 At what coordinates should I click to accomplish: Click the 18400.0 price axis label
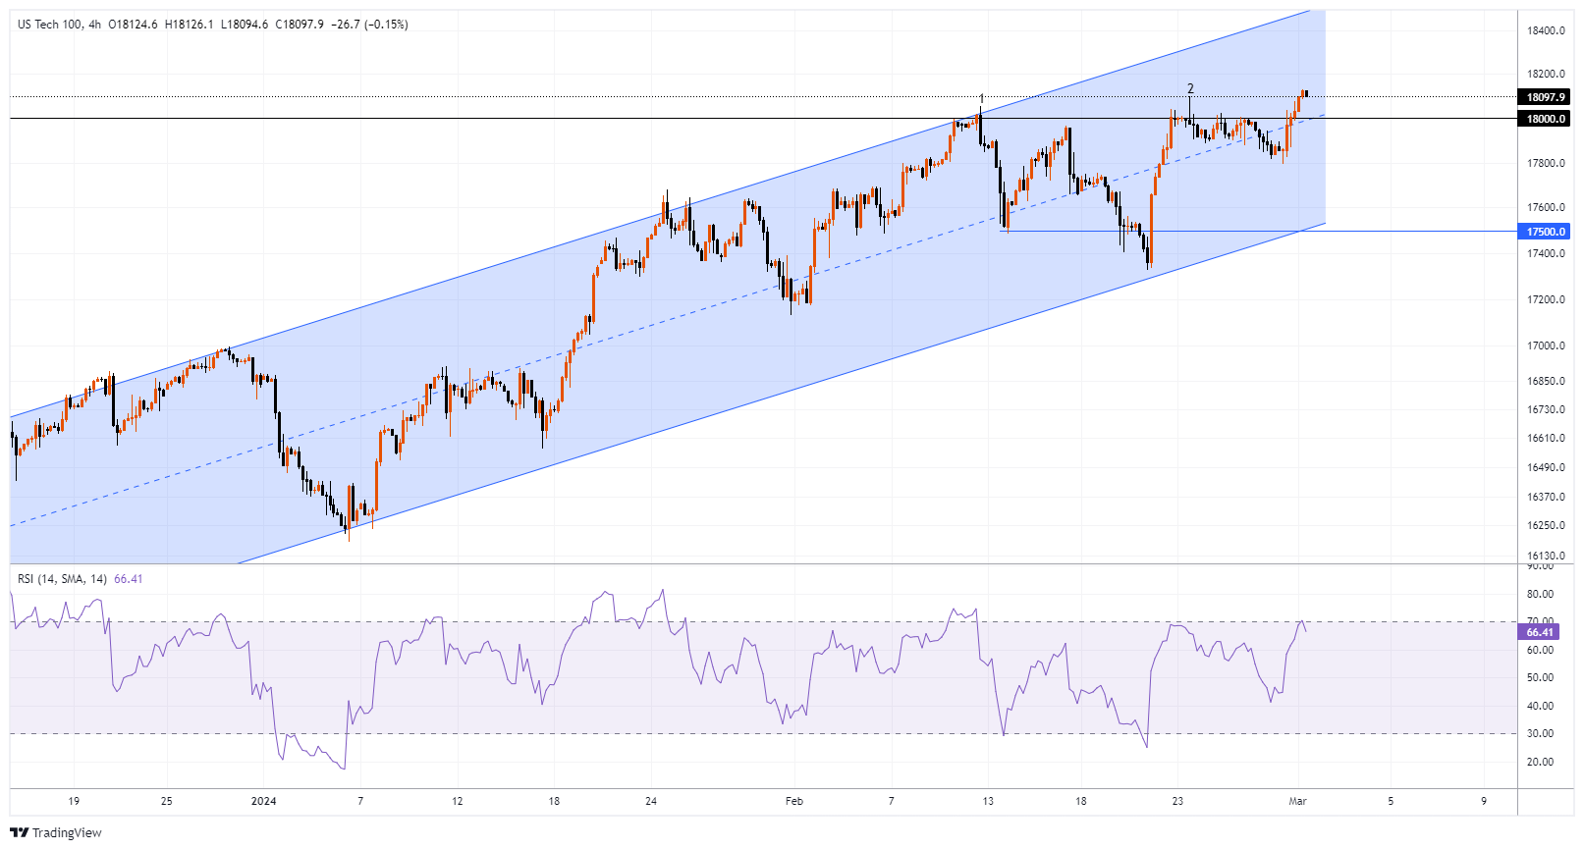click(x=1546, y=30)
